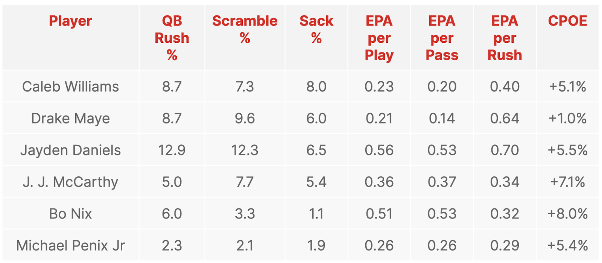
Task: Select the Sack % header cell
Action: click(316, 29)
